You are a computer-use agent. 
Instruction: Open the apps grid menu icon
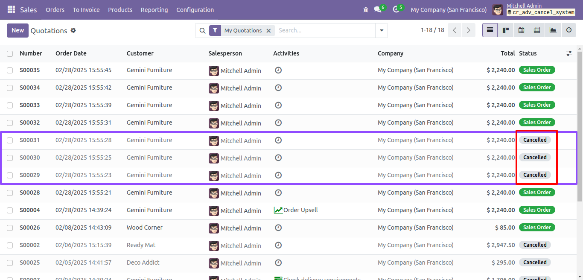[x=12, y=9]
